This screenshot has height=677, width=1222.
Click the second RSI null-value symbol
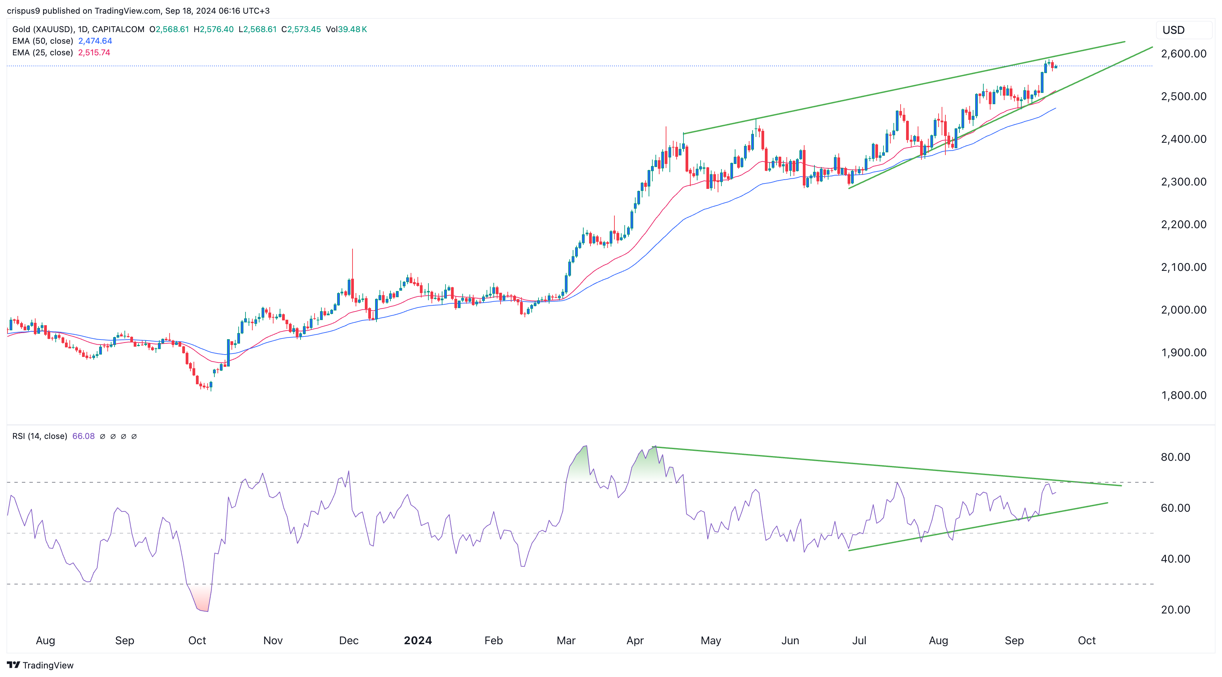(x=113, y=436)
